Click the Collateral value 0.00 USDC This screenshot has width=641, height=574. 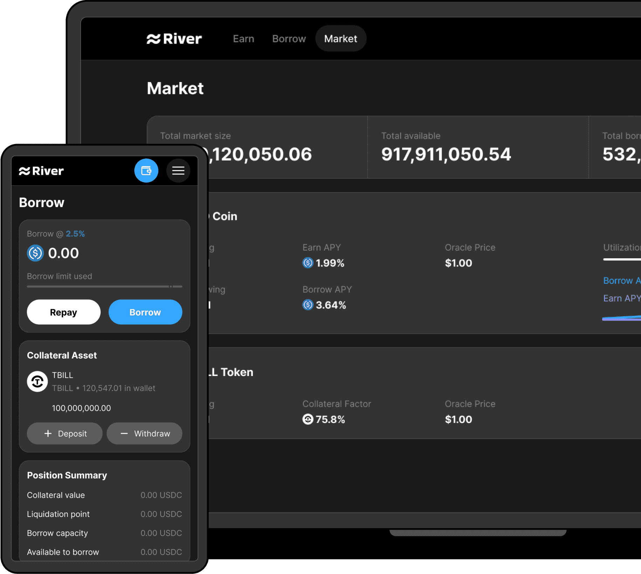(x=161, y=495)
